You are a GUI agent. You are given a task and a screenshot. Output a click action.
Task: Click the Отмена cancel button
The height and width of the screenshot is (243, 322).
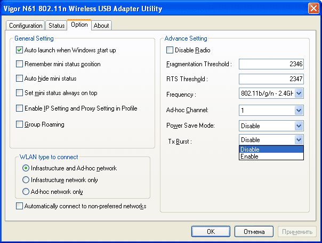pos(254,232)
